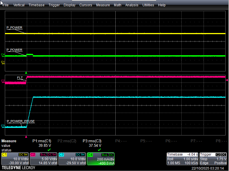The width and height of the screenshot is (229, 171).
Task: Click the 39.85 V measurement value
Action: click(x=45, y=145)
